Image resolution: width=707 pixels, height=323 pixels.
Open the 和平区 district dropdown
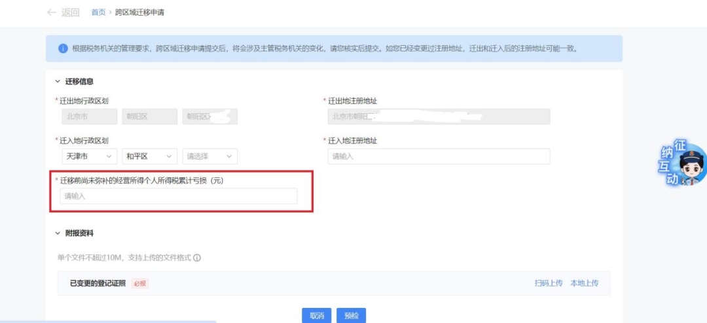(150, 156)
